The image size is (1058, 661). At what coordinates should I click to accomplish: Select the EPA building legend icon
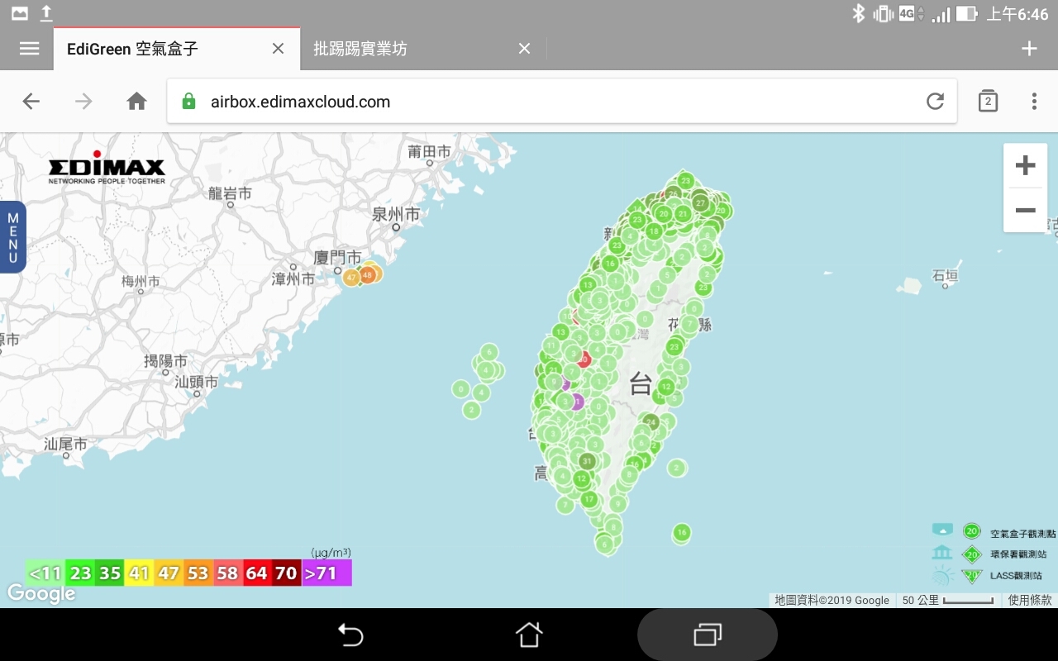pyautogui.click(x=942, y=553)
